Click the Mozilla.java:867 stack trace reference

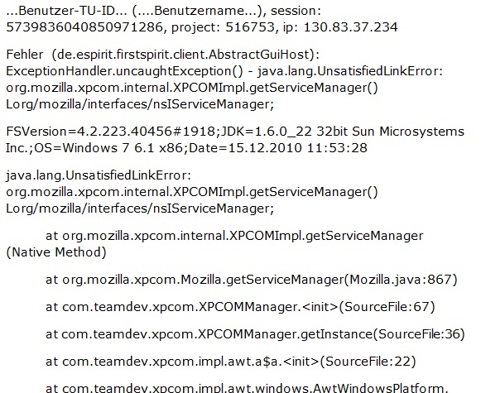click(x=401, y=280)
